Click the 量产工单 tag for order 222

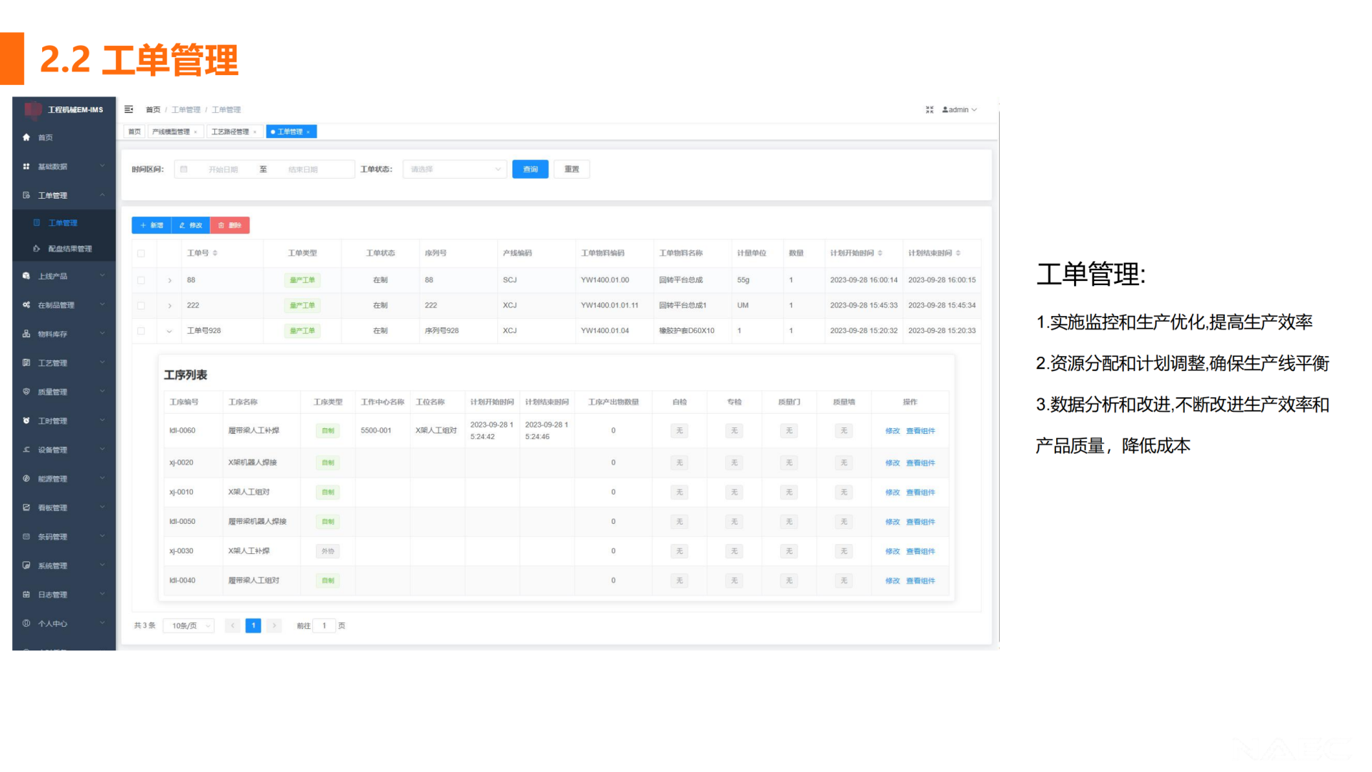[302, 306]
